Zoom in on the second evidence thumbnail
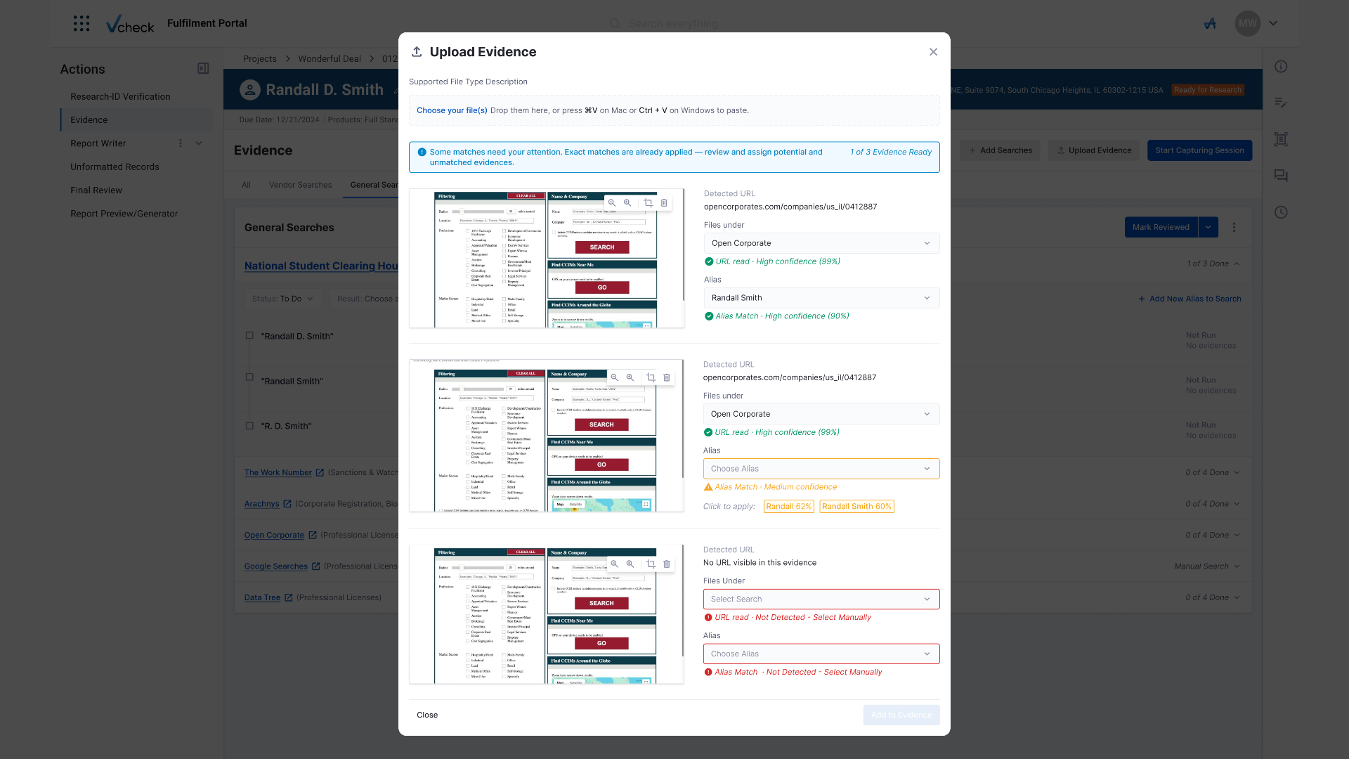The width and height of the screenshot is (1349, 759). click(630, 377)
